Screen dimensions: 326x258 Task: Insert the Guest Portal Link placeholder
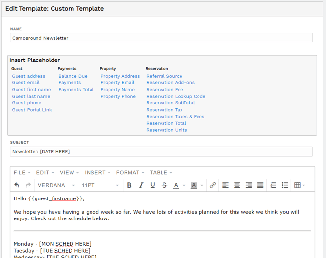(x=32, y=110)
